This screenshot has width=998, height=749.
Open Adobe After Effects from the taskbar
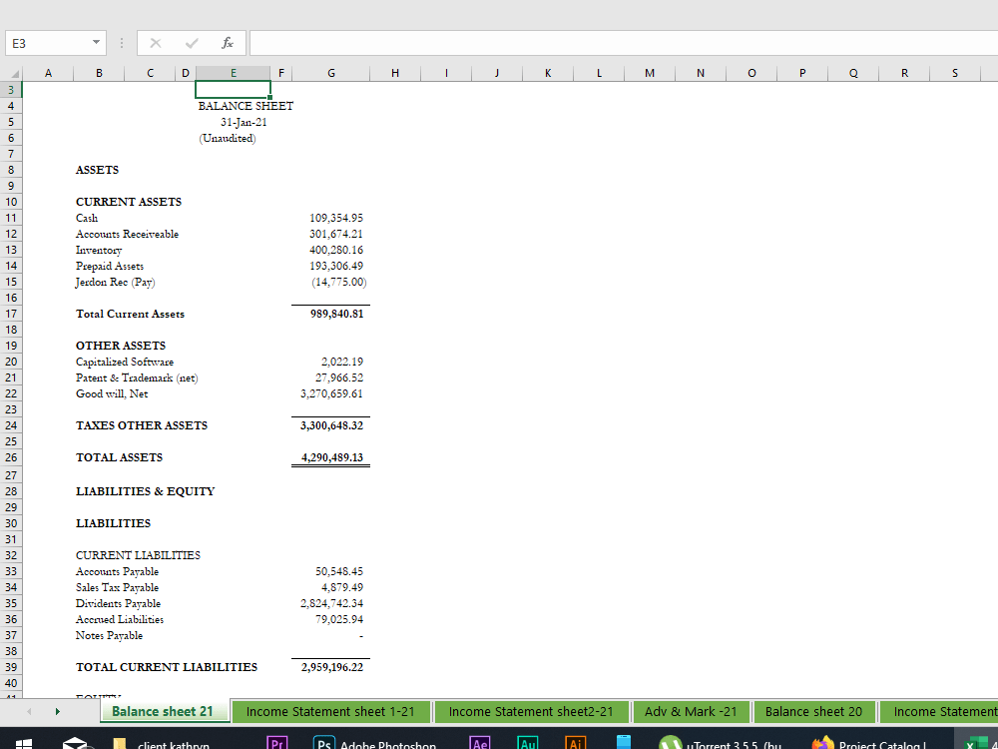coord(479,743)
